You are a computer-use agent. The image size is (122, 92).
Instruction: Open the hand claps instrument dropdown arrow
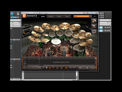[x=92, y=22]
